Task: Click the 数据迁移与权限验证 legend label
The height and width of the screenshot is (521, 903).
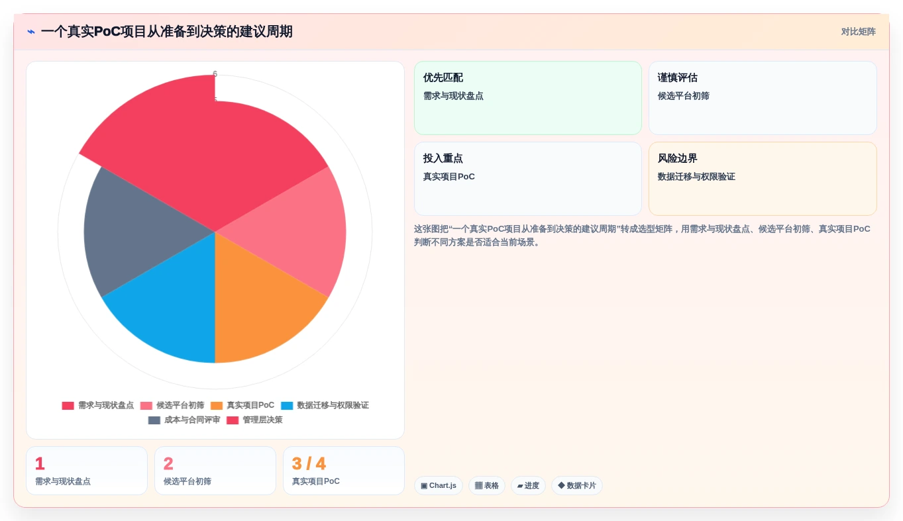Action: 333,406
